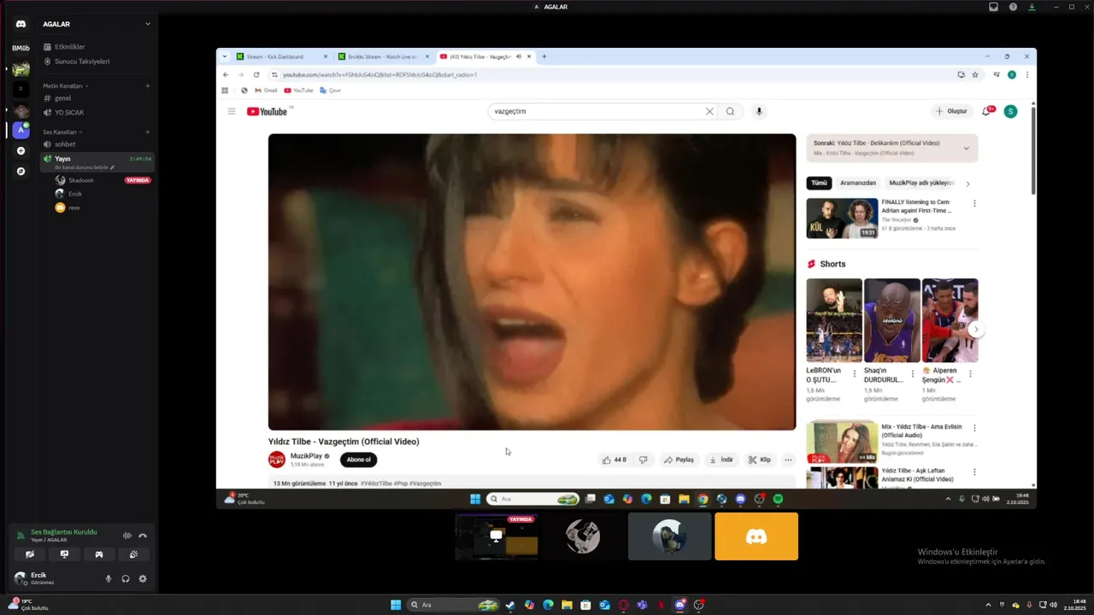The height and width of the screenshot is (615, 1094).
Task: Open Microsoft Teams from taskbar
Action: coord(642,605)
